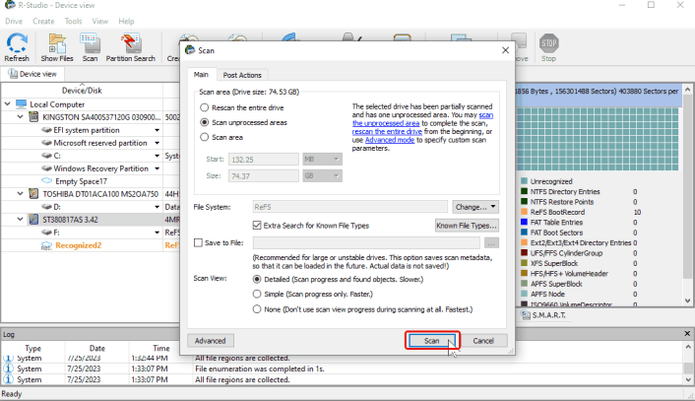Click the Scan toolbar icon

tap(90, 43)
